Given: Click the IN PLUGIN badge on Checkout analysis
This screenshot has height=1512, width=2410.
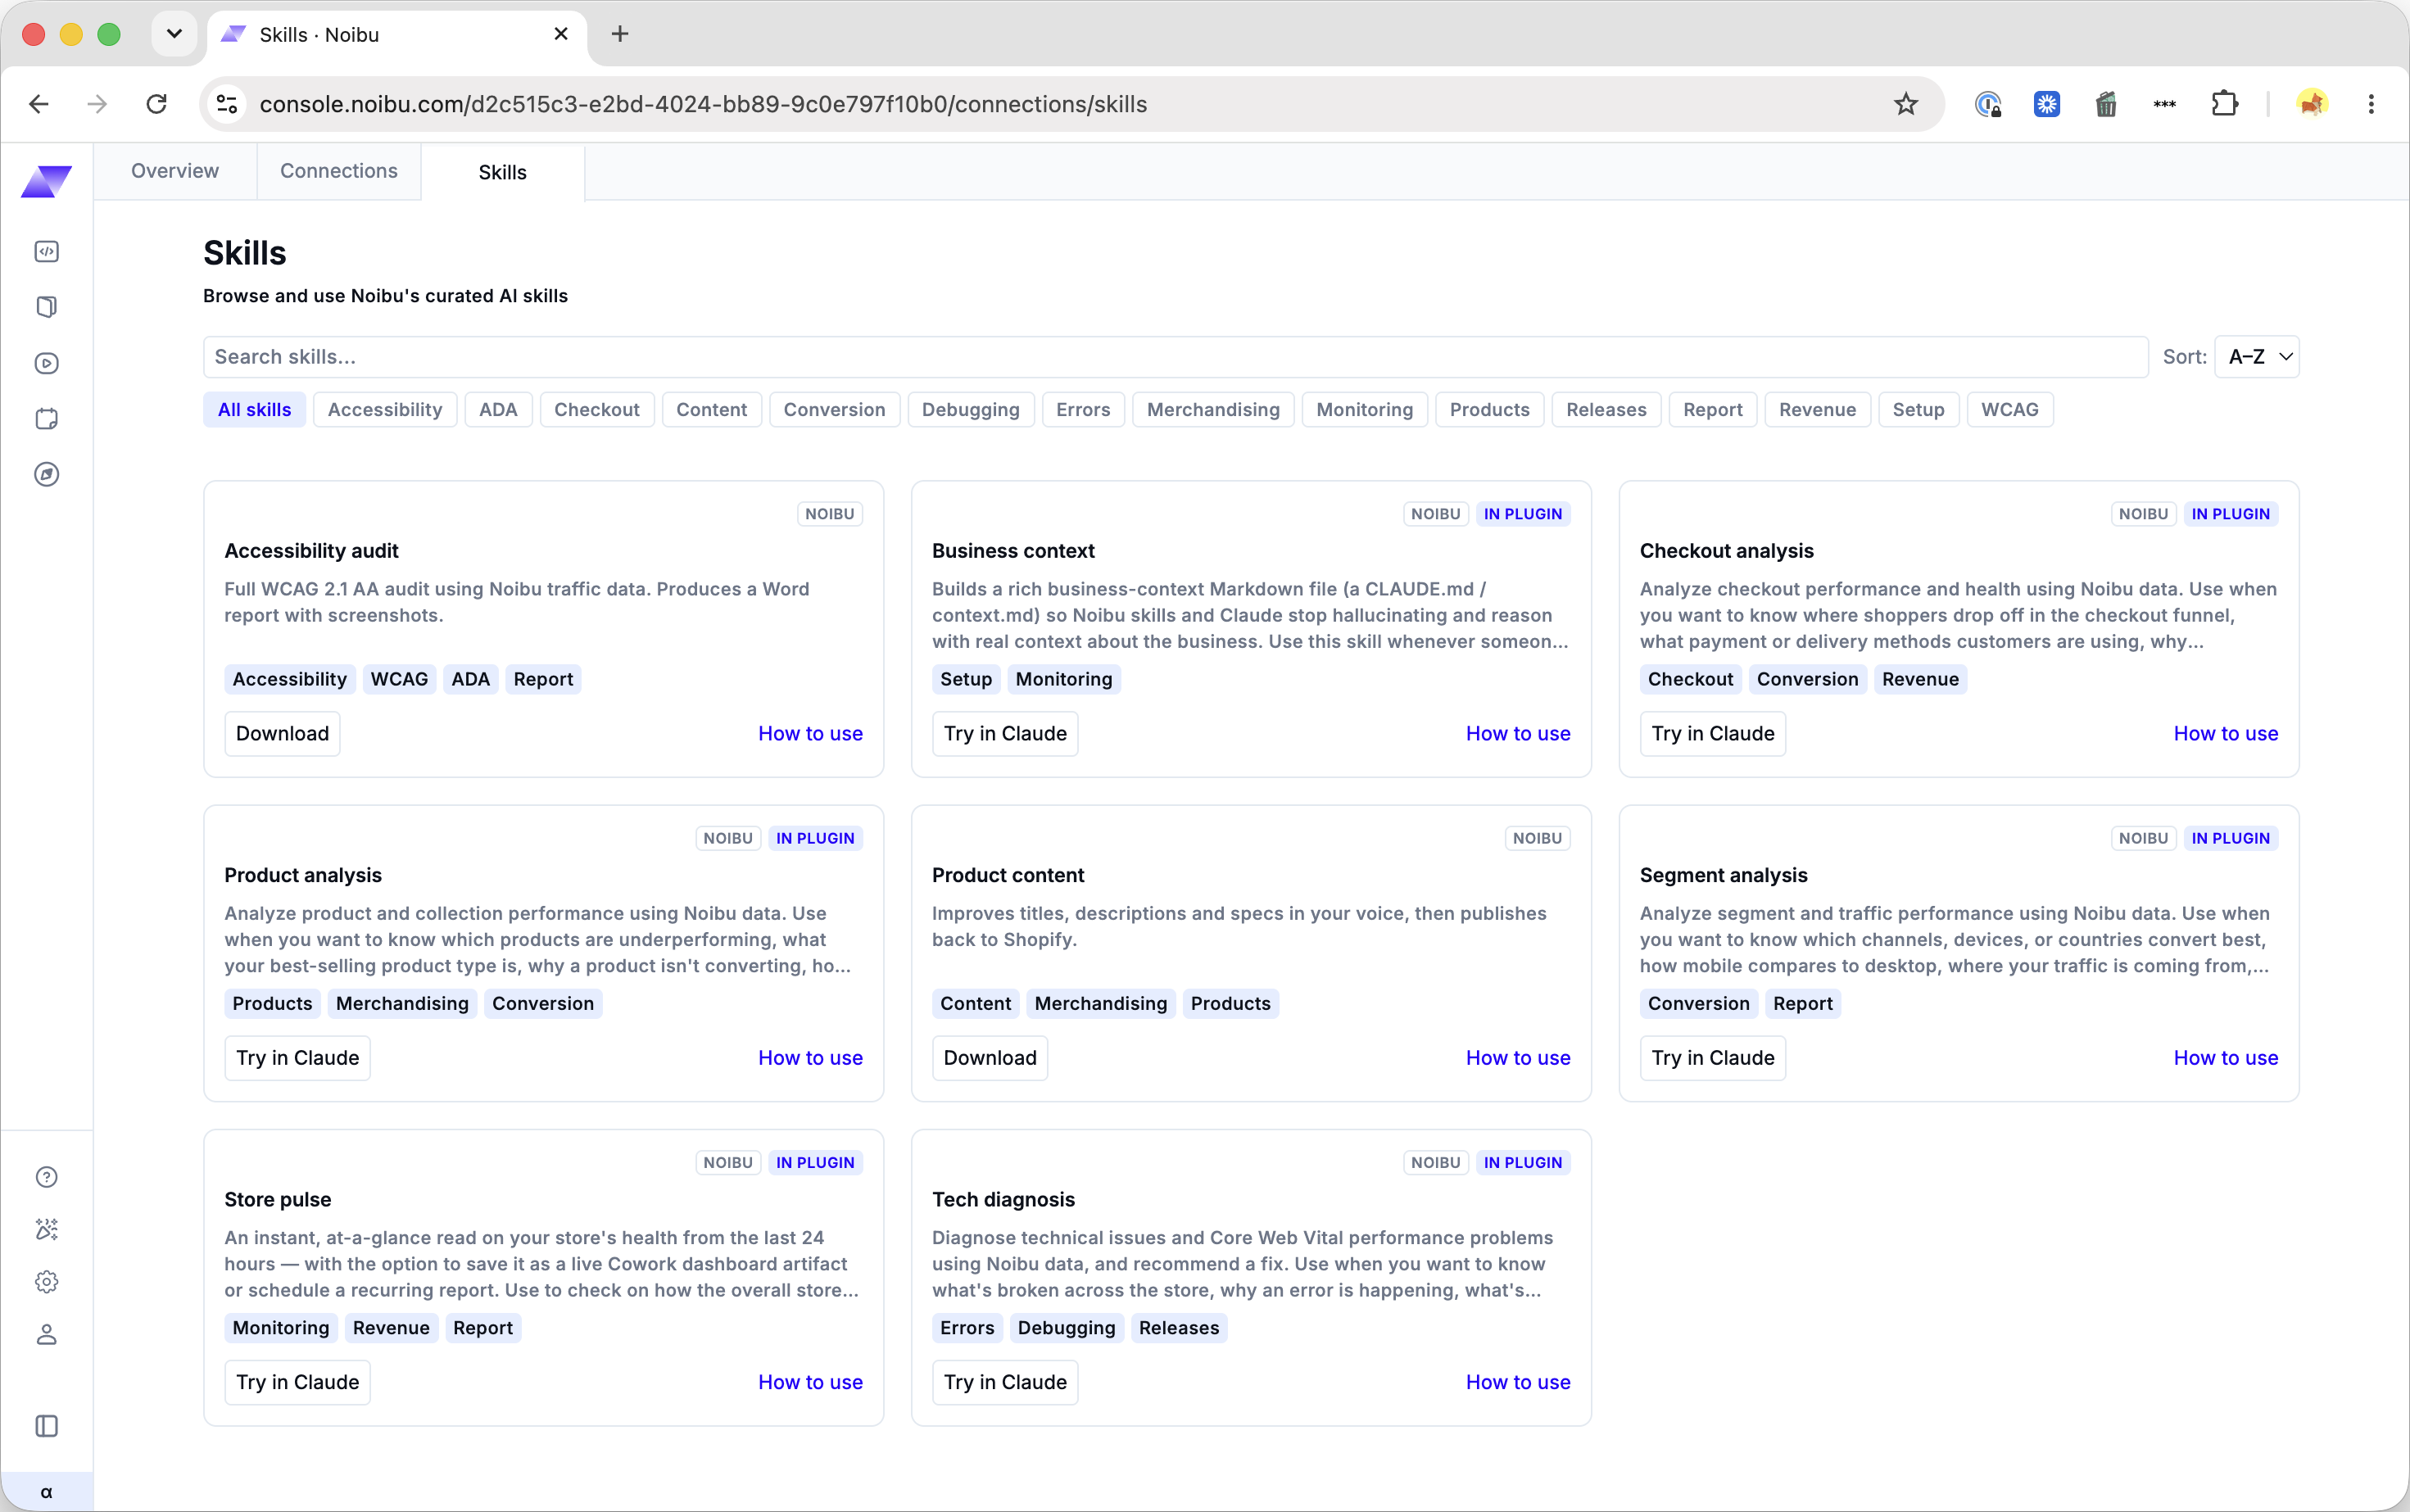Looking at the screenshot, I should click(x=2230, y=514).
